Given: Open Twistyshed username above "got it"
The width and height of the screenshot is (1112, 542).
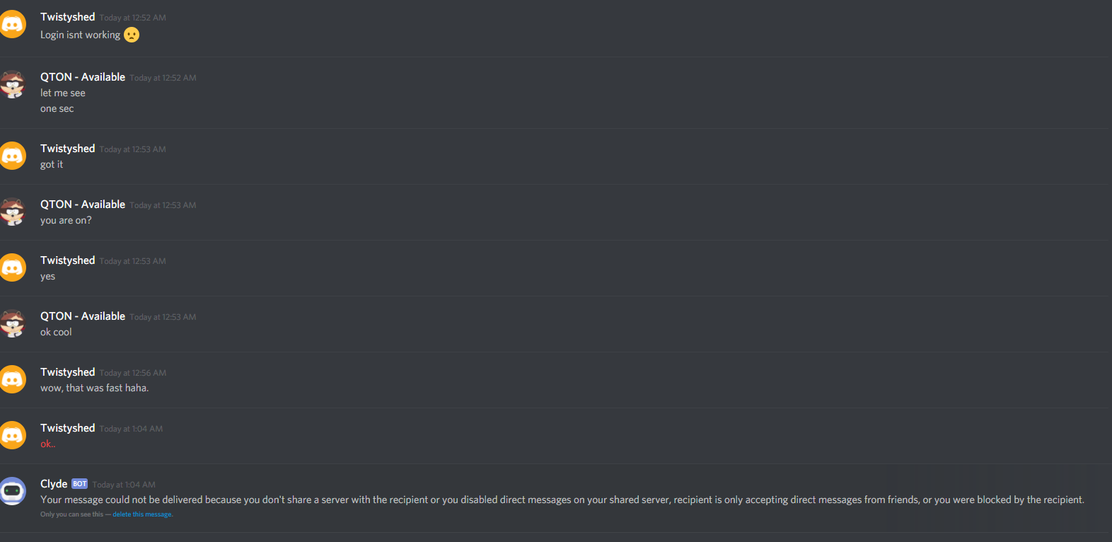Looking at the screenshot, I should [68, 149].
